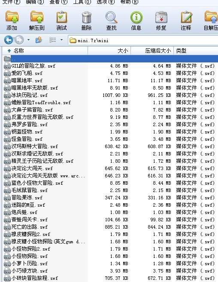Select file 蓝色小怪物大冒险.swf
Viewport: 218px width, 282px height.
(x=37, y=183)
